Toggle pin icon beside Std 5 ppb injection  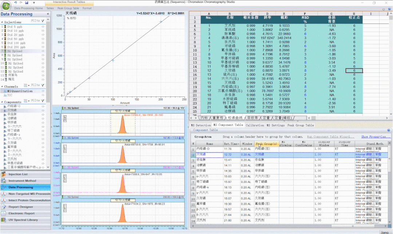pyautogui.click(x=43, y=27)
